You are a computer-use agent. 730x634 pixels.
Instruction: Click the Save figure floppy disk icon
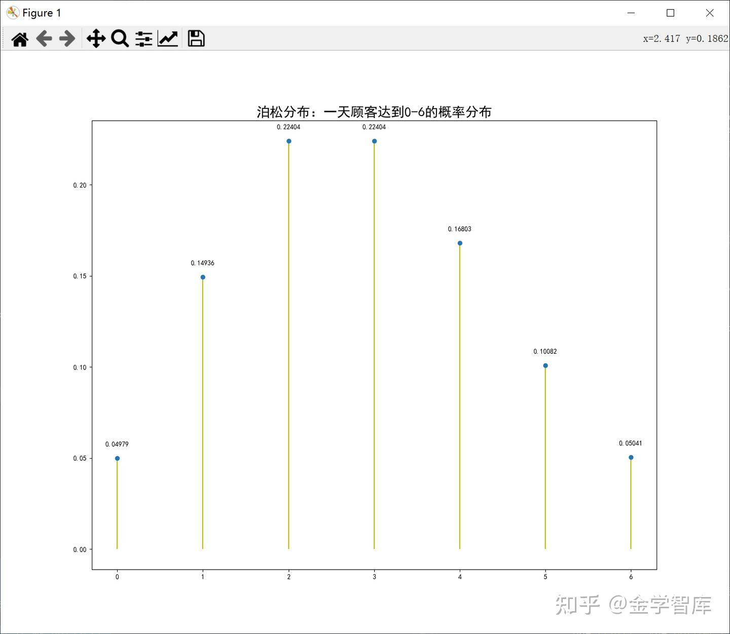196,38
